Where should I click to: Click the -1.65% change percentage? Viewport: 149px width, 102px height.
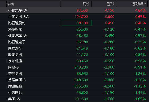(140, 99)
